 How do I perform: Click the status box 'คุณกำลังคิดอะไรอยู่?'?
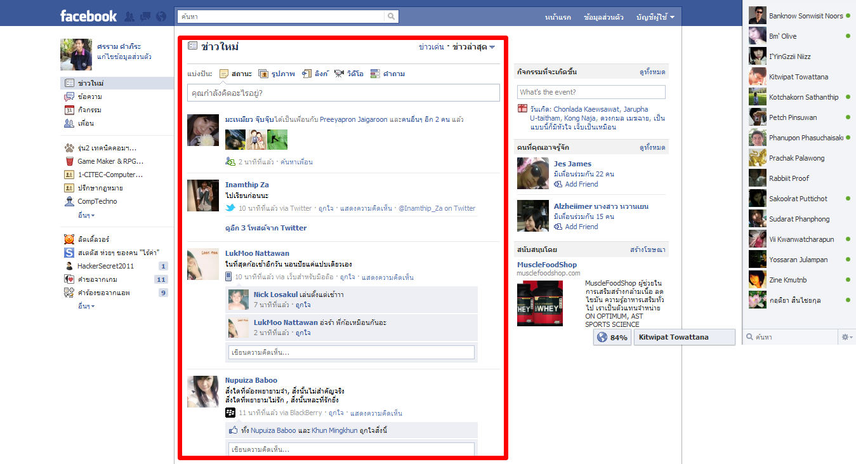(x=343, y=93)
